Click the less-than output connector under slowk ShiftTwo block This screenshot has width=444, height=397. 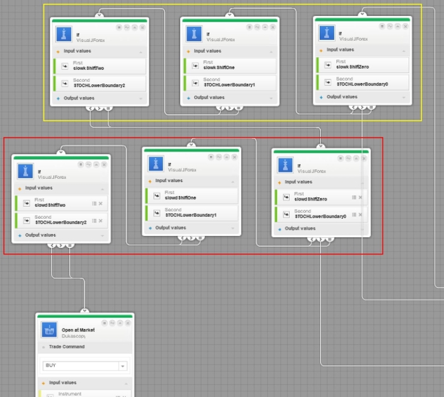tap(90, 108)
